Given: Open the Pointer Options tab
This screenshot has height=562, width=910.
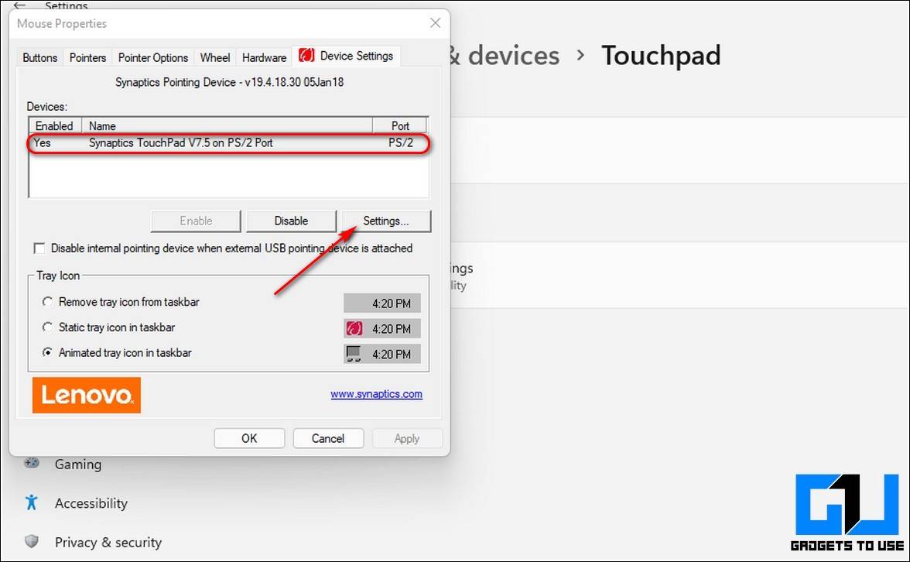Looking at the screenshot, I should tap(153, 57).
